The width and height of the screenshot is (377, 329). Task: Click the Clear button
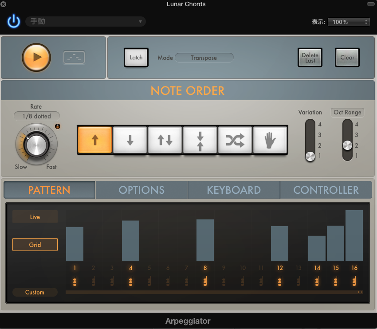click(x=347, y=58)
